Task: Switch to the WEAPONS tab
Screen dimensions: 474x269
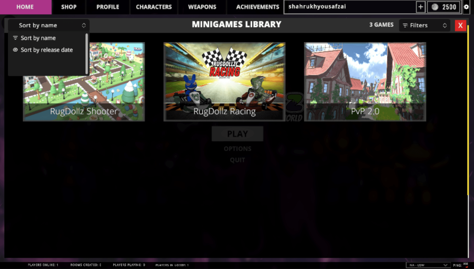Action: [202, 7]
